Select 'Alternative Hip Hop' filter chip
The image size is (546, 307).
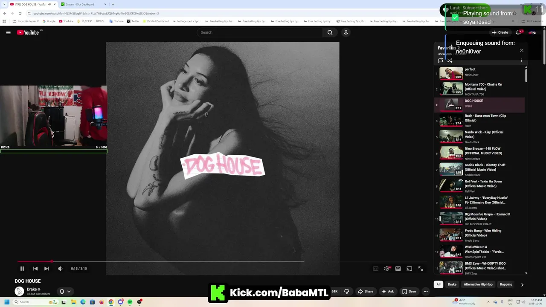[478, 284]
